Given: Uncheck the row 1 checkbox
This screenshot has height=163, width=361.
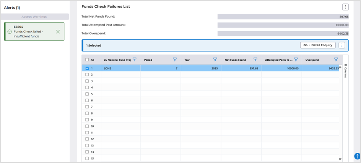Looking at the screenshot, I should tap(87, 68).
